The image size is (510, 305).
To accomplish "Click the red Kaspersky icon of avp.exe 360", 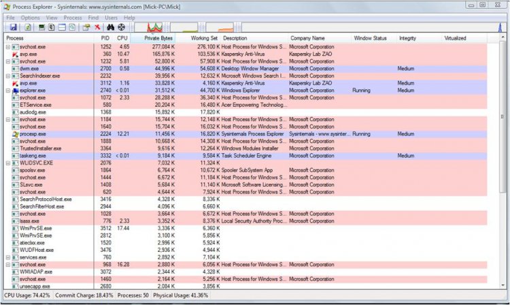I will [15, 54].
